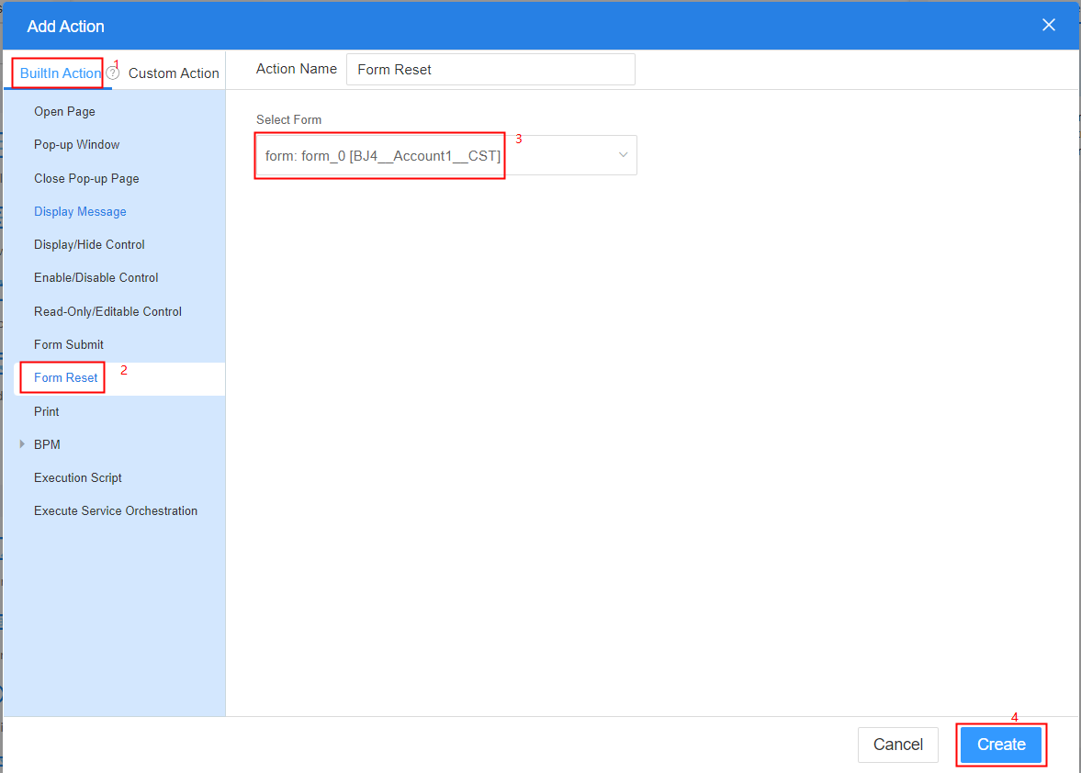Open the BuiltIn Action help icon
The height and width of the screenshot is (773, 1081).
pyautogui.click(x=113, y=73)
